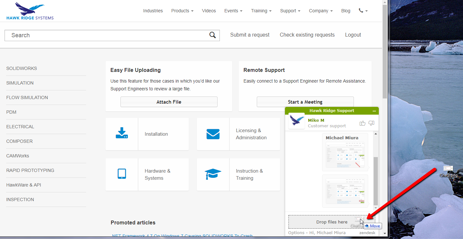Viewport: 463px width, 239px height.
Task: Click the Licensing envelope icon
Action: tap(213, 134)
